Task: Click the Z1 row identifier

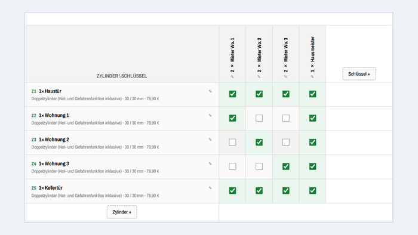Action: click(34, 91)
